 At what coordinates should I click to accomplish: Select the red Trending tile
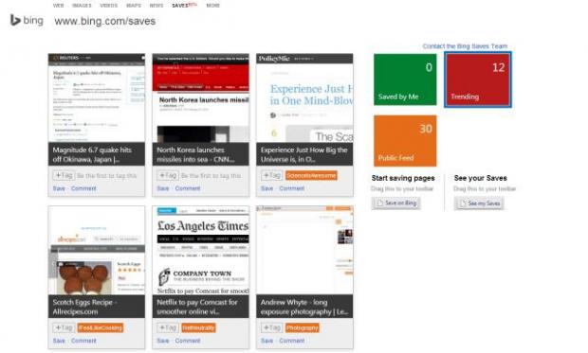tap(478, 79)
